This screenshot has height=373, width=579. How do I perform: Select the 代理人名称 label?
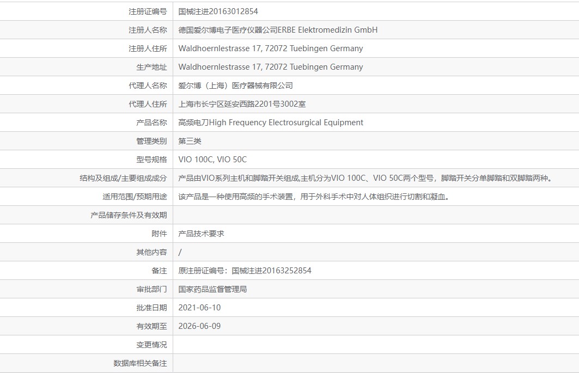[x=148, y=85]
